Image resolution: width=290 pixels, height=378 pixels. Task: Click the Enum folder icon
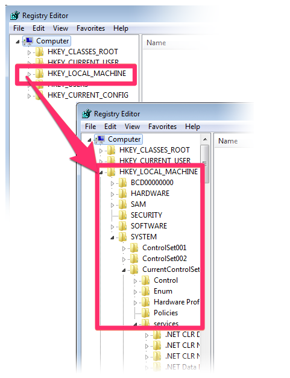(145, 291)
